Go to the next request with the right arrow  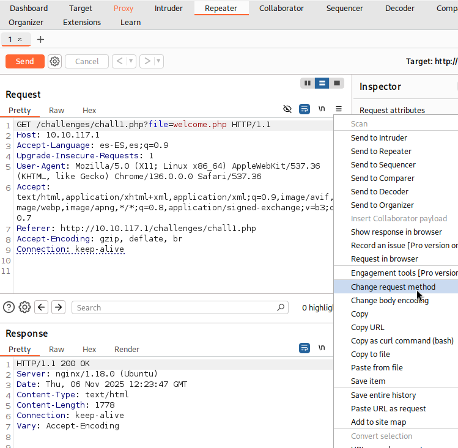coord(147,61)
